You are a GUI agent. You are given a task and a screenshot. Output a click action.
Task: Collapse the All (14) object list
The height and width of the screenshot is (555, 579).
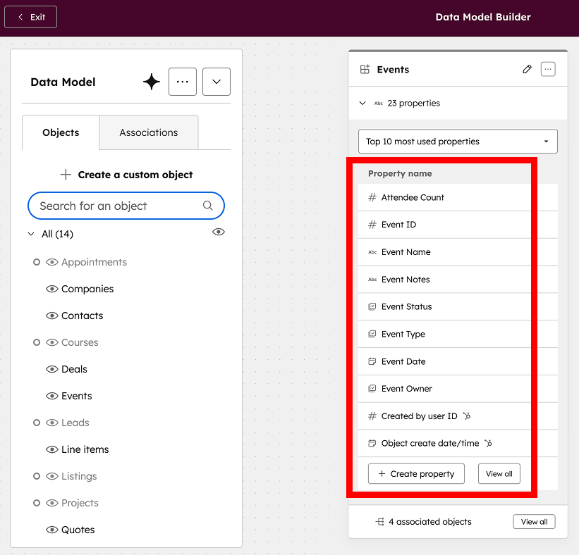(32, 234)
